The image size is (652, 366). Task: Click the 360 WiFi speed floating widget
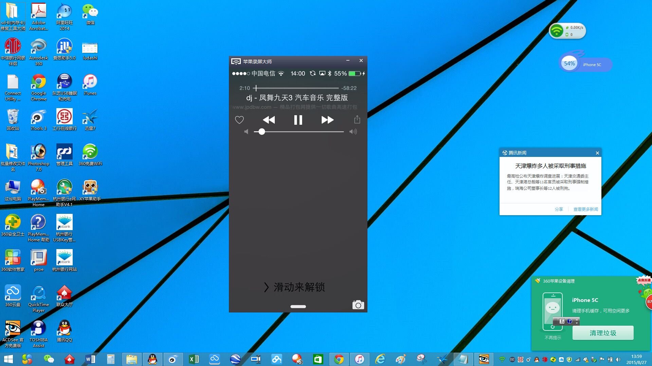click(x=567, y=31)
